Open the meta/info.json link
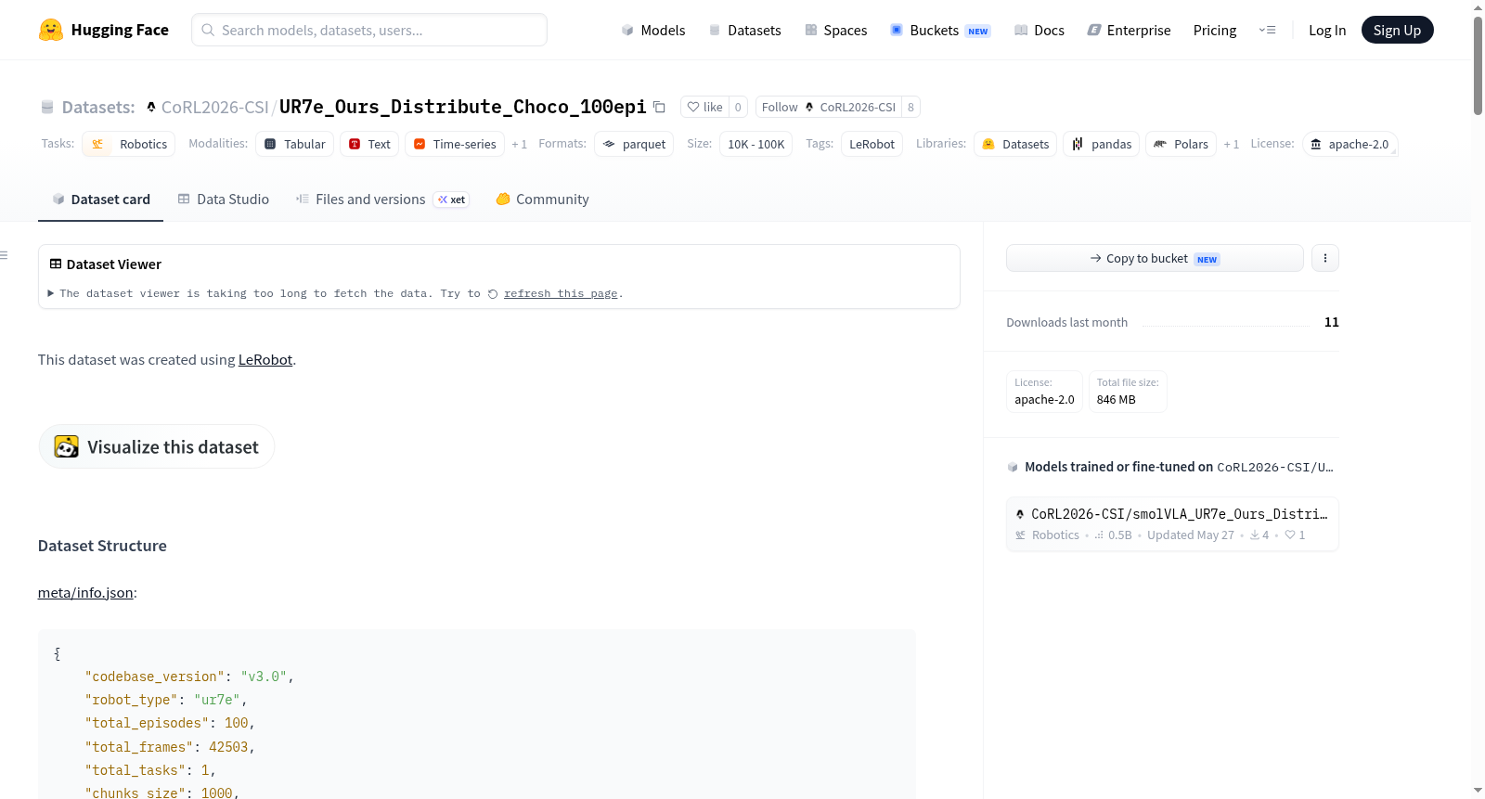 pos(85,593)
